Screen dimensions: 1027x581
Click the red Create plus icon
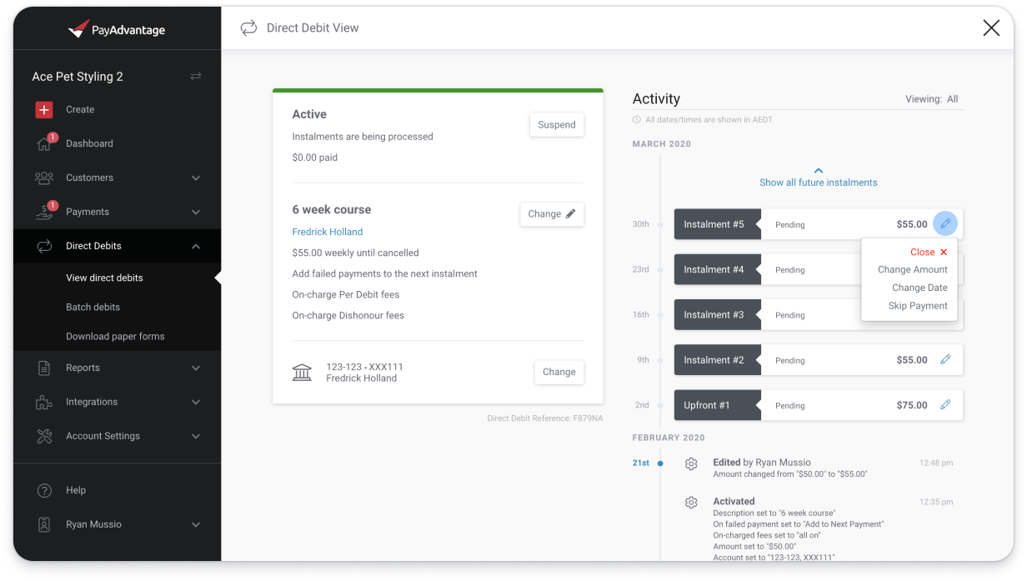pyautogui.click(x=44, y=109)
